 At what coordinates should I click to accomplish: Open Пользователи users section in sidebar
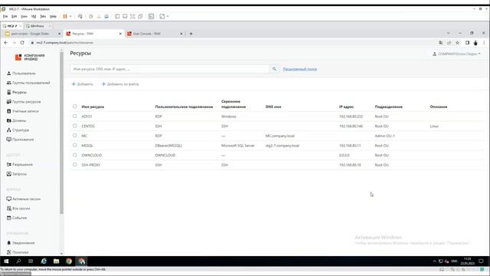[21, 74]
